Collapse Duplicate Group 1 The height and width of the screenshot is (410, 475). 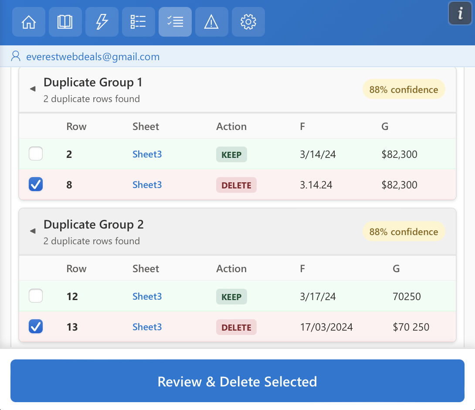tap(32, 89)
